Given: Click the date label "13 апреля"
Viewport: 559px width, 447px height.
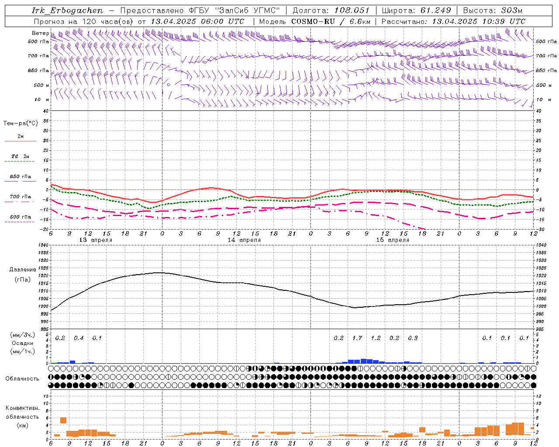Looking at the screenshot, I should pyautogui.click(x=96, y=240).
